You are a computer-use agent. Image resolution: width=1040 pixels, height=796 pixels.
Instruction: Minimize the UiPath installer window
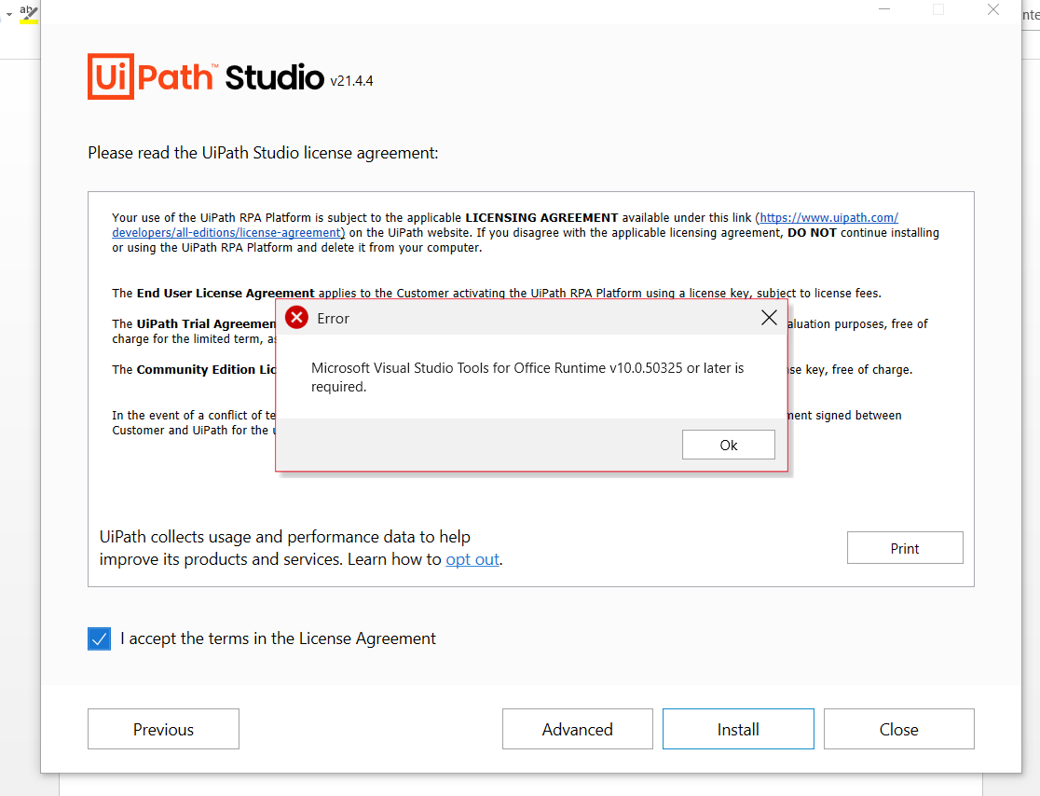coord(883,9)
